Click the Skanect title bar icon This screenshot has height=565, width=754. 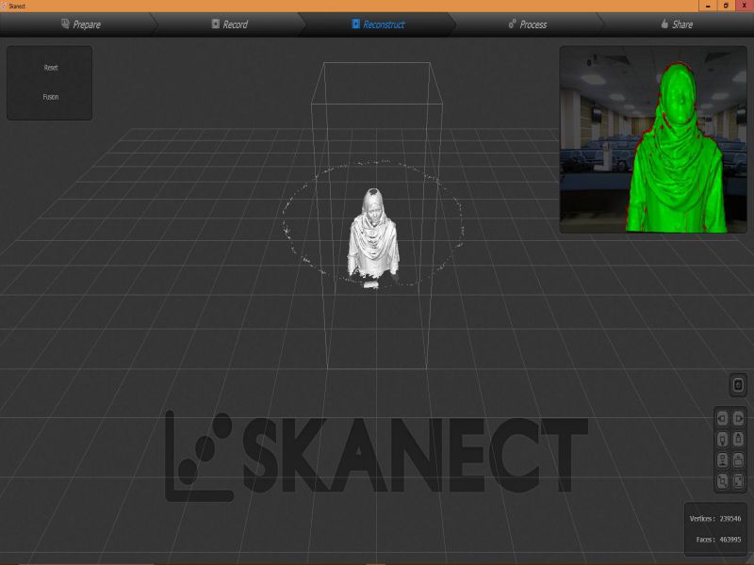click(4, 6)
